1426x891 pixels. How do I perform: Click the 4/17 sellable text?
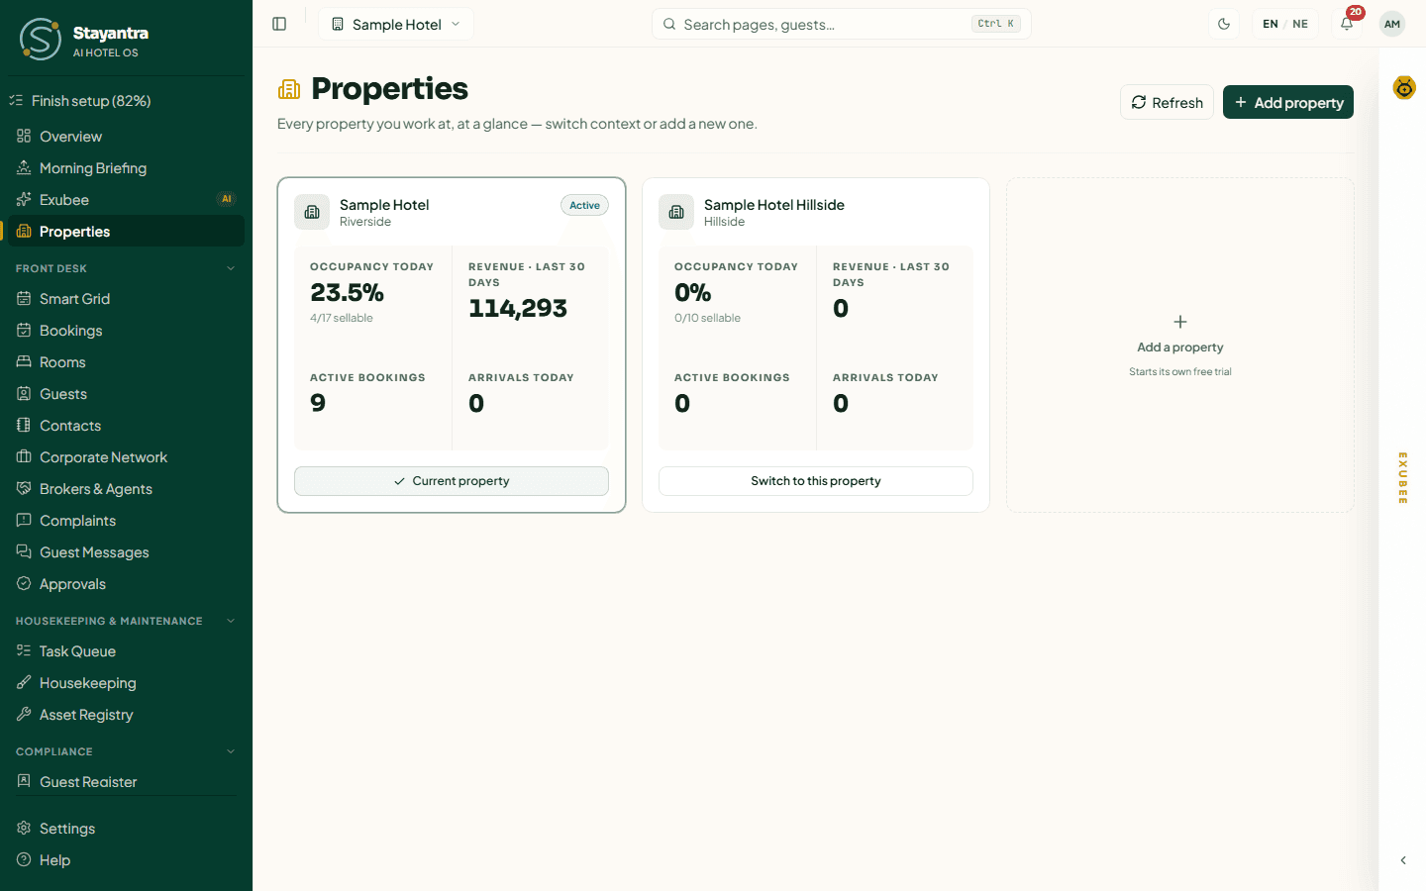pyautogui.click(x=342, y=318)
